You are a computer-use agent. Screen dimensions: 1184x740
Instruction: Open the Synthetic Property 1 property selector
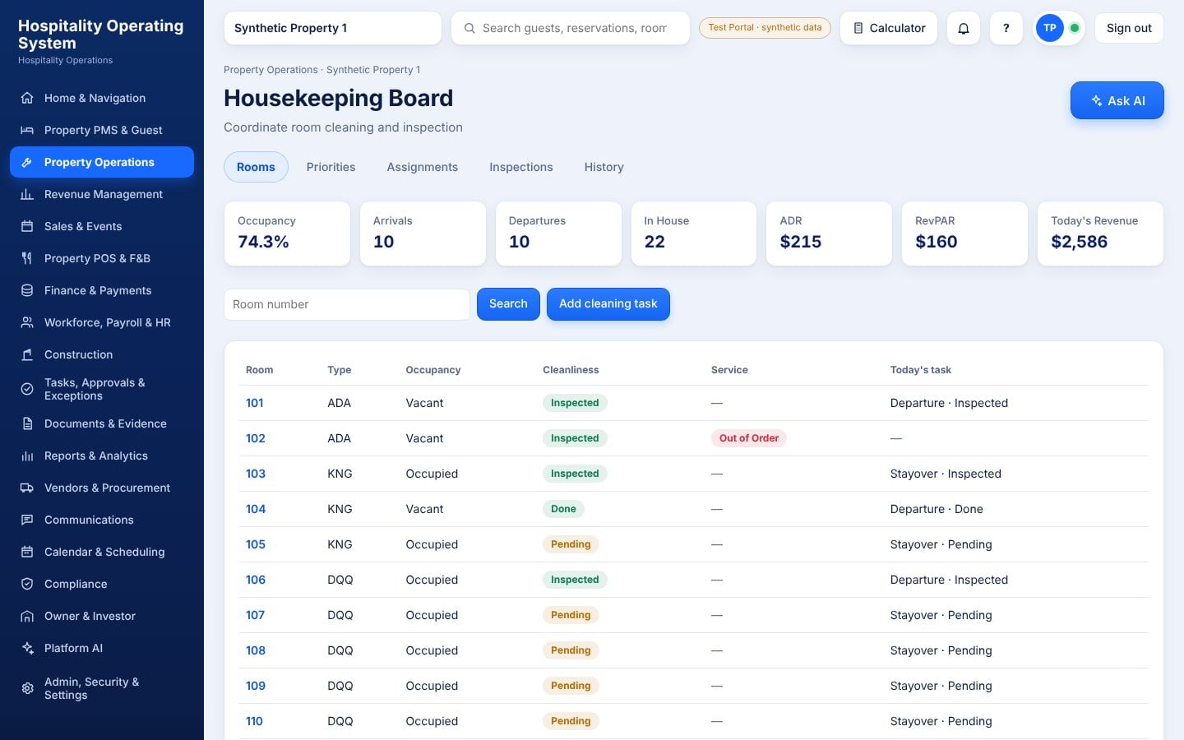coord(332,28)
